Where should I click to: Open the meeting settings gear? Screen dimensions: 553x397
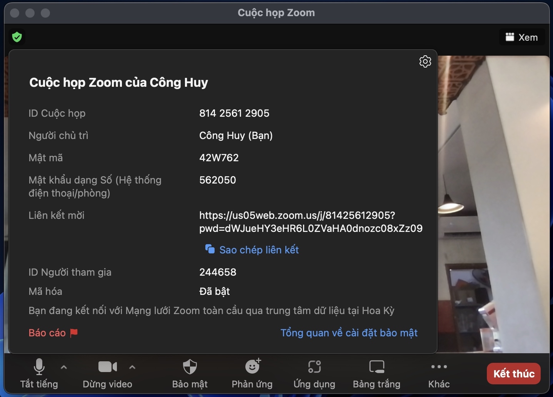coord(425,61)
